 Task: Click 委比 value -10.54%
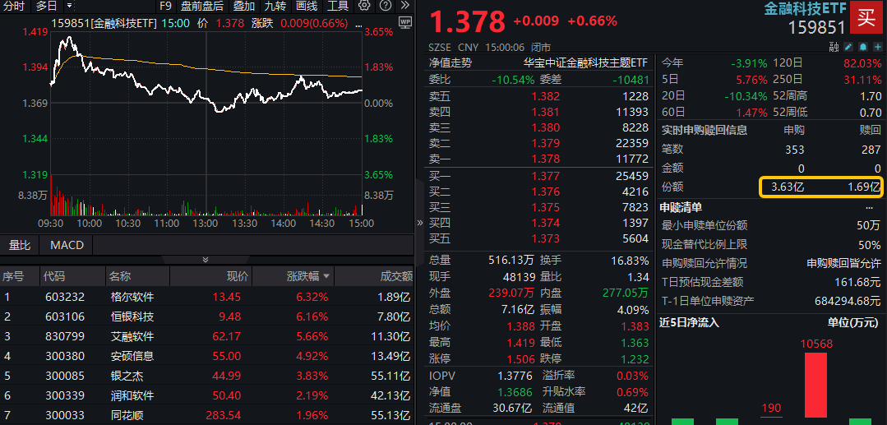point(512,80)
